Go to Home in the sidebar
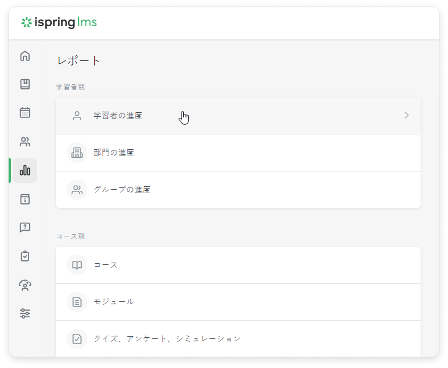Screen dimensions: 448x368 (25, 56)
